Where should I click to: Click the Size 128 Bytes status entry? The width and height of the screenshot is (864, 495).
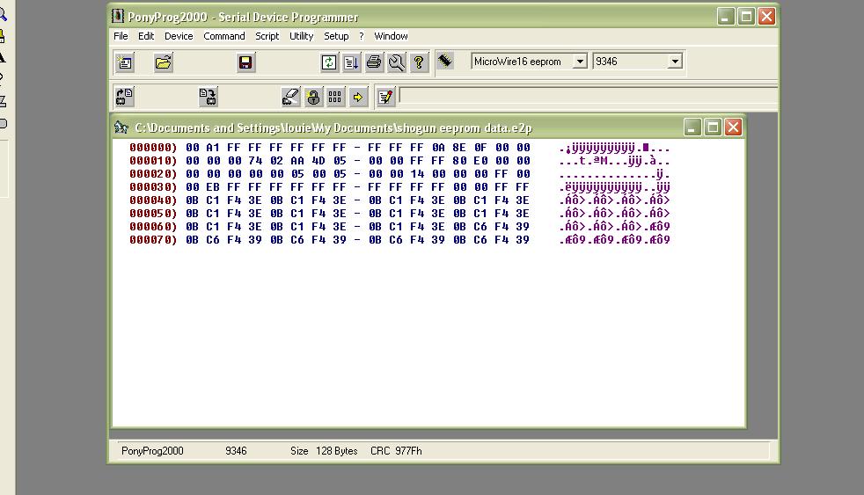point(324,451)
